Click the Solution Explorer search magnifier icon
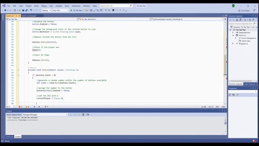The image size is (259, 146). tap(255, 24)
